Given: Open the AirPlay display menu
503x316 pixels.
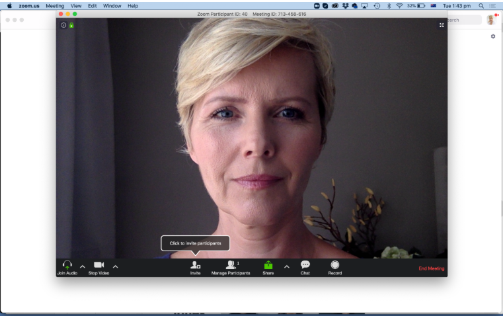Looking at the screenshot, I should (x=364, y=6).
